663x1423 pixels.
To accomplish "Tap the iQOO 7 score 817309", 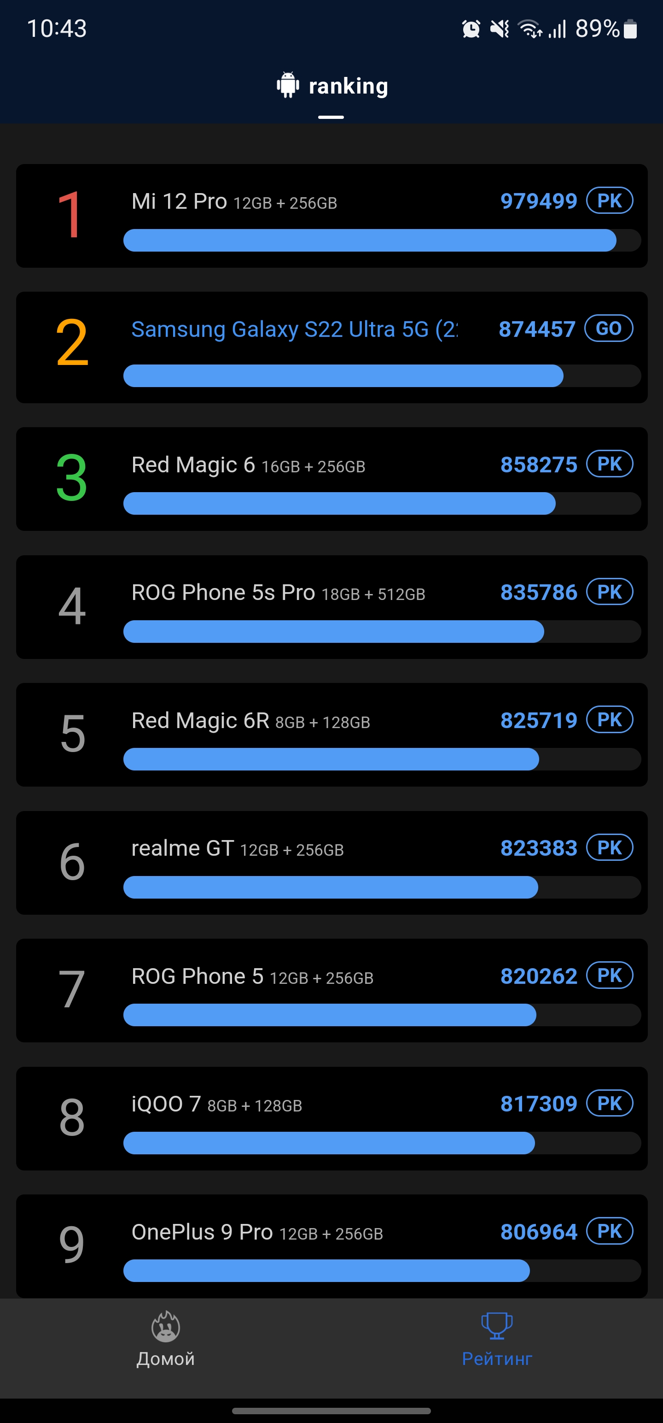I will pyautogui.click(x=538, y=1104).
